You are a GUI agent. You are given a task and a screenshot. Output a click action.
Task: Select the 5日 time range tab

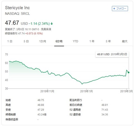pyautogui.click(x=26, y=41)
